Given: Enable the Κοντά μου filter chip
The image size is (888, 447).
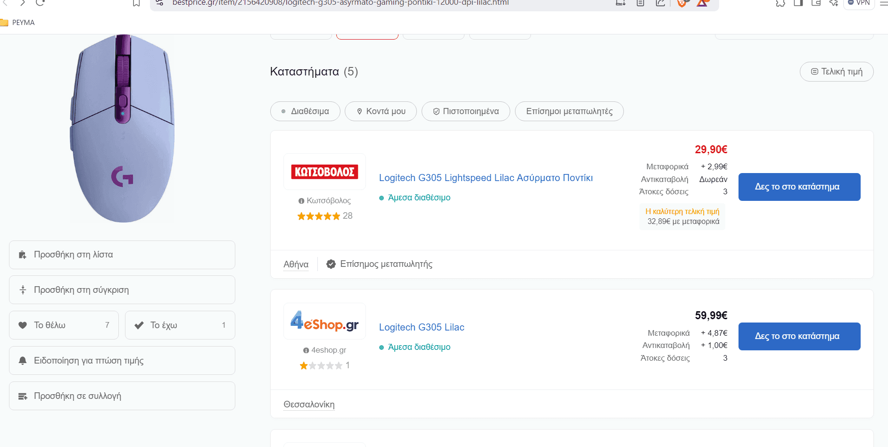Looking at the screenshot, I should pos(381,111).
